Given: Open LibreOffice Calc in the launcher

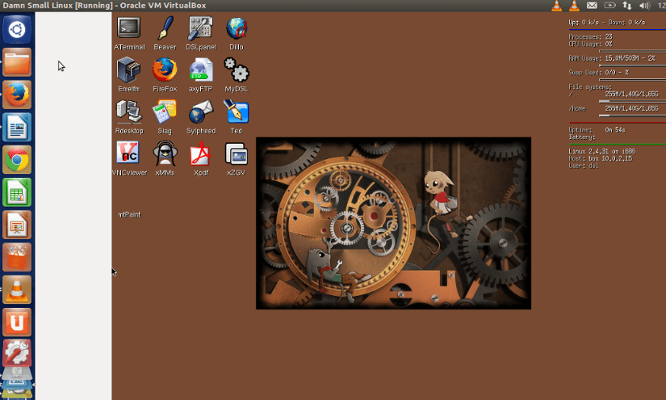Looking at the screenshot, I should coord(17,192).
